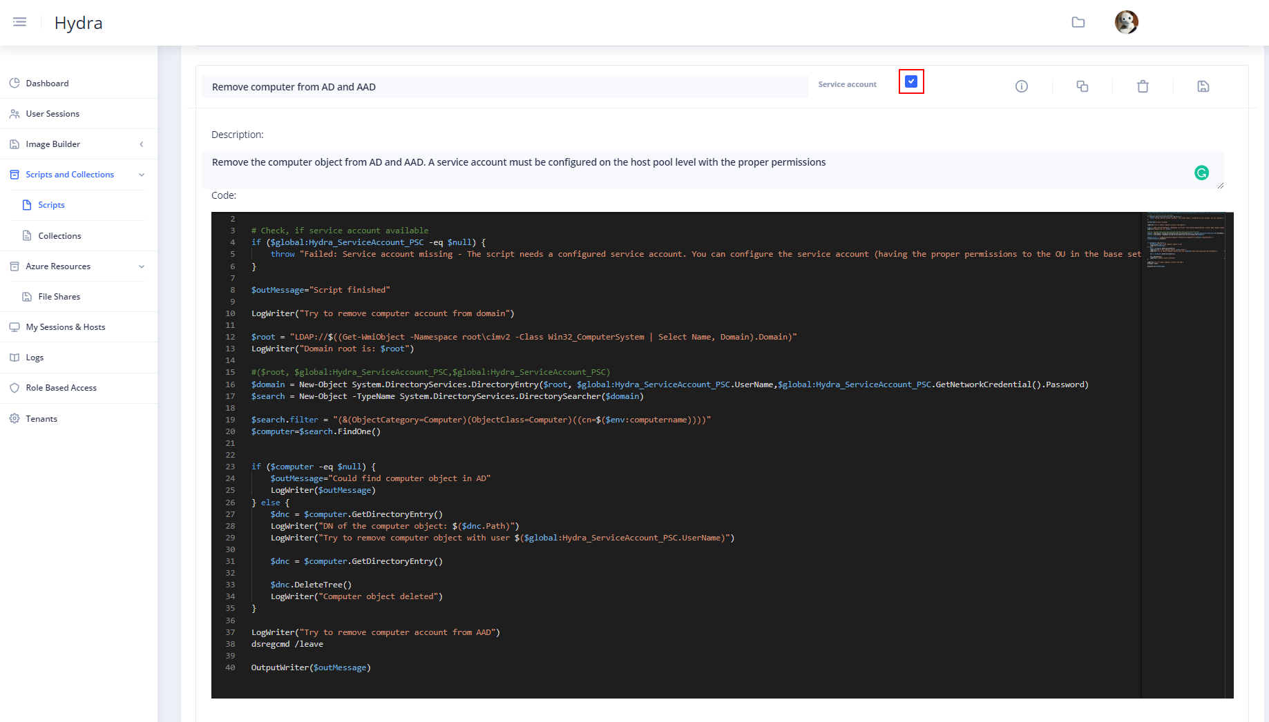The image size is (1269, 722).
Task: Click the Service account label
Action: tap(847, 84)
